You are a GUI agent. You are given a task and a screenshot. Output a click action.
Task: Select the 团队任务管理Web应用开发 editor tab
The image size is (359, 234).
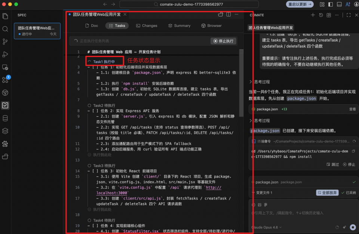[96, 15]
